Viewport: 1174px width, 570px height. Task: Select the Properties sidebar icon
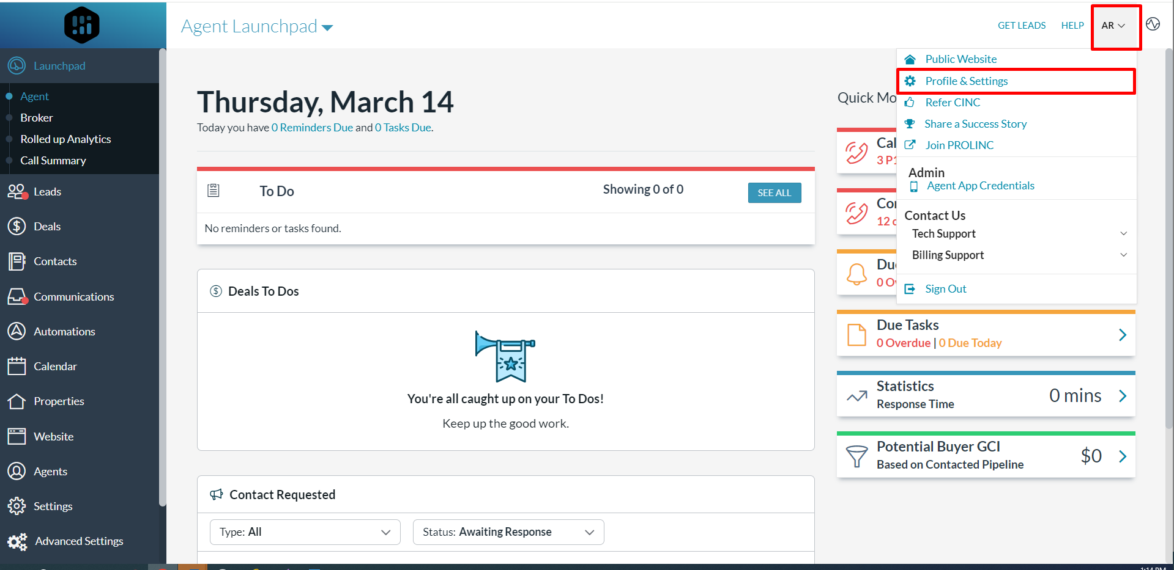17,401
